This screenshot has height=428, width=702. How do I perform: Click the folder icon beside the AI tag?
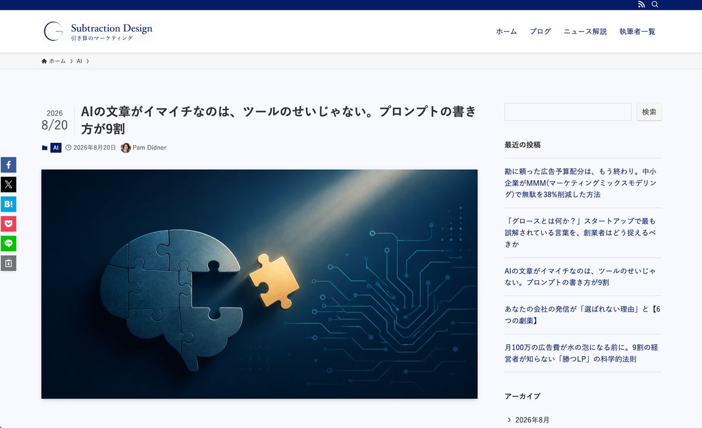pos(44,148)
